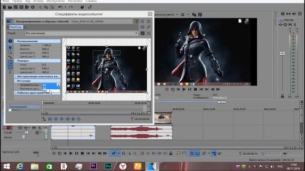Mute the Master bus with M button
The height and width of the screenshot is (171, 305).
[290, 25]
